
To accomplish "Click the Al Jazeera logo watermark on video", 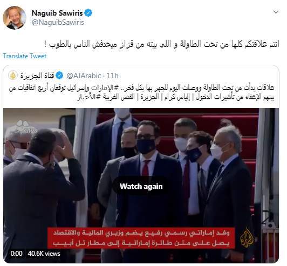I will 247,237.
